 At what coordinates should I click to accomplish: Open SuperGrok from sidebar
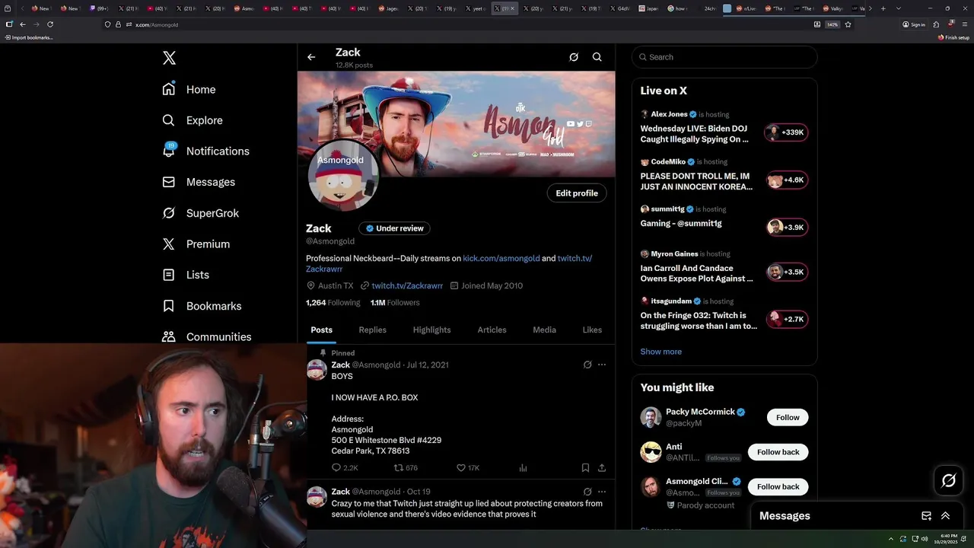point(201,213)
